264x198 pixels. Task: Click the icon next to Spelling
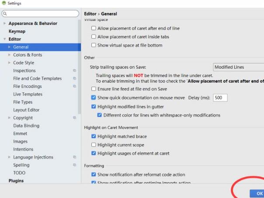pyautogui.click(x=75, y=165)
